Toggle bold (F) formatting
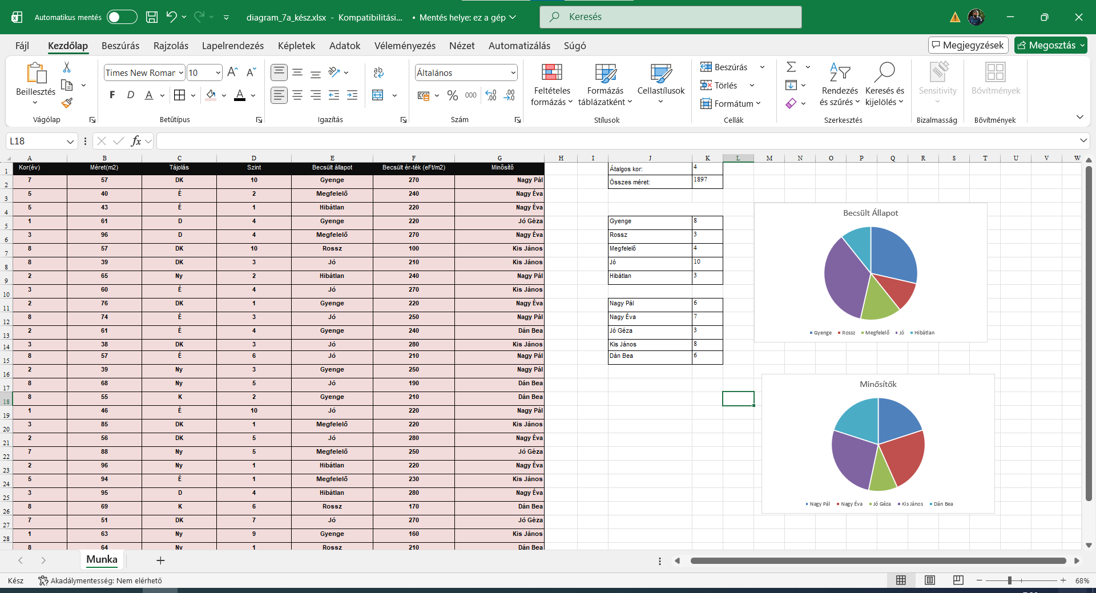This screenshot has width=1096, height=593. tap(112, 95)
